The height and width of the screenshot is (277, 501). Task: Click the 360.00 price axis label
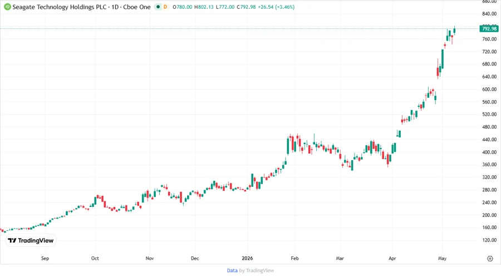coord(489,165)
